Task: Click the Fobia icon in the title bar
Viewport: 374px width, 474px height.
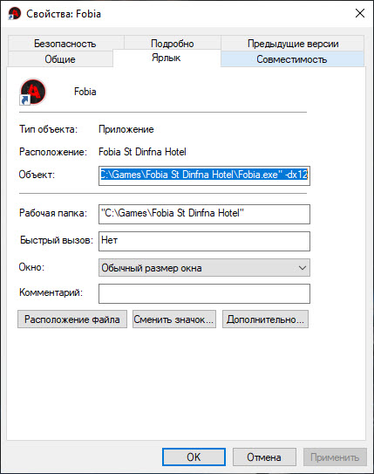Action: [x=15, y=14]
